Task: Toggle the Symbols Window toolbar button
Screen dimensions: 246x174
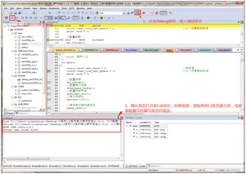Action: [x=55, y=18]
